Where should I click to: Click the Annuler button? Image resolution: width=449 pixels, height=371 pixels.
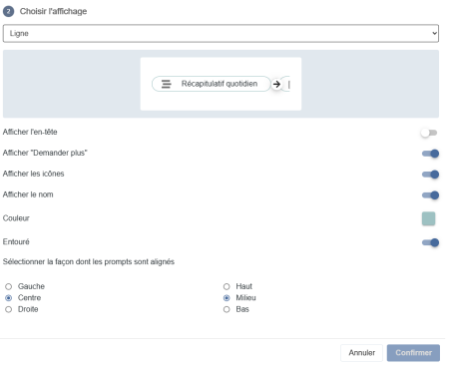click(x=361, y=353)
